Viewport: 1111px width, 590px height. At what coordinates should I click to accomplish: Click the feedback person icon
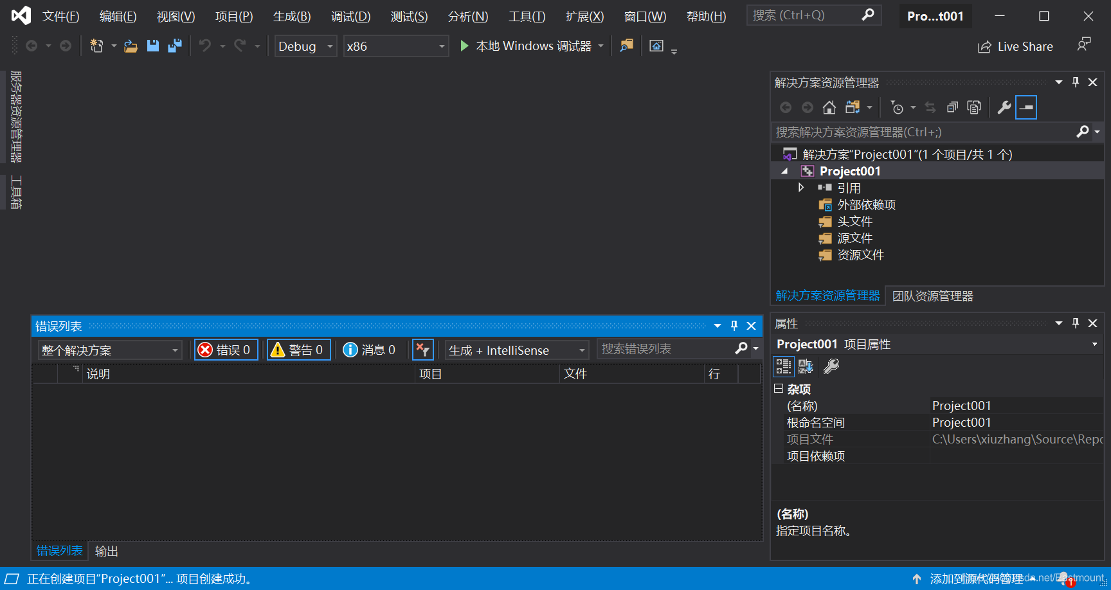(1084, 45)
